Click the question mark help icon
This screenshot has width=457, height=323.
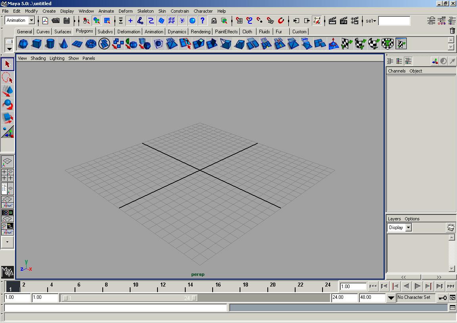point(203,21)
